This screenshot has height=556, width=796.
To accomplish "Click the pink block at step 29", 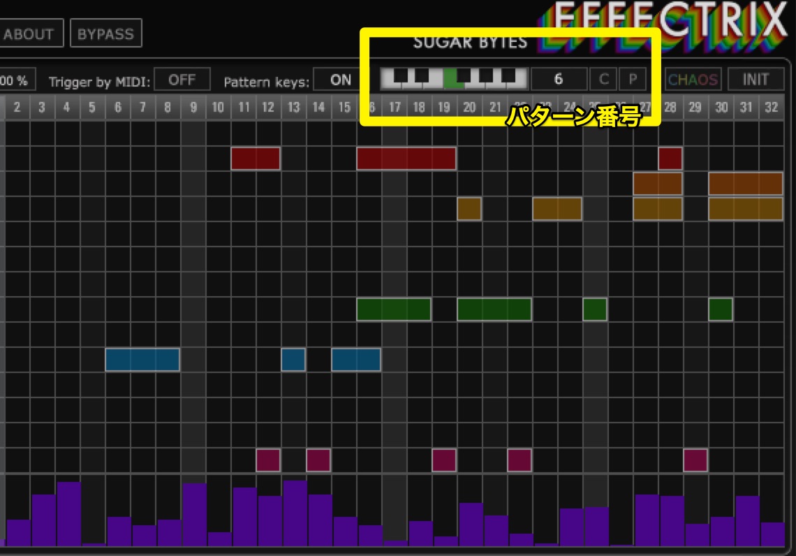I will [x=695, y=460].
